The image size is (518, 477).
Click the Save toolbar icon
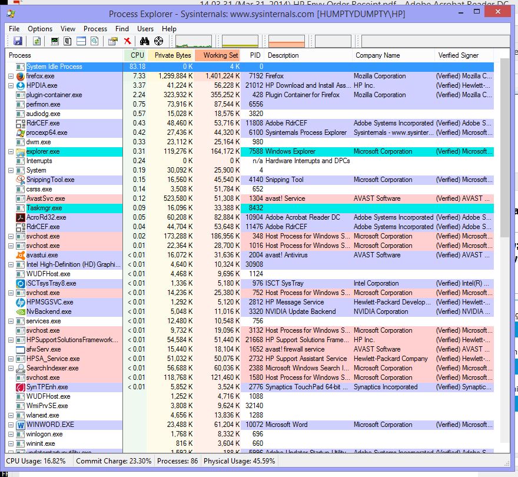[18, 41]
